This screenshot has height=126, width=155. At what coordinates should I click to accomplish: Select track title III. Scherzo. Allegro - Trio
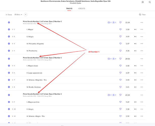(36, 116)
